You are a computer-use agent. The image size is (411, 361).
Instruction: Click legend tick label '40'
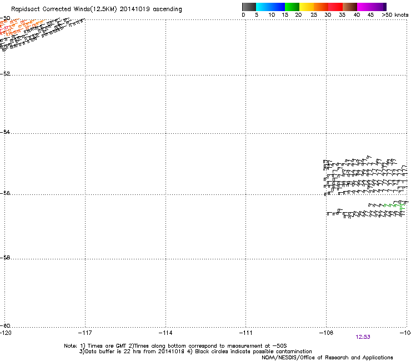pos(357,15)
